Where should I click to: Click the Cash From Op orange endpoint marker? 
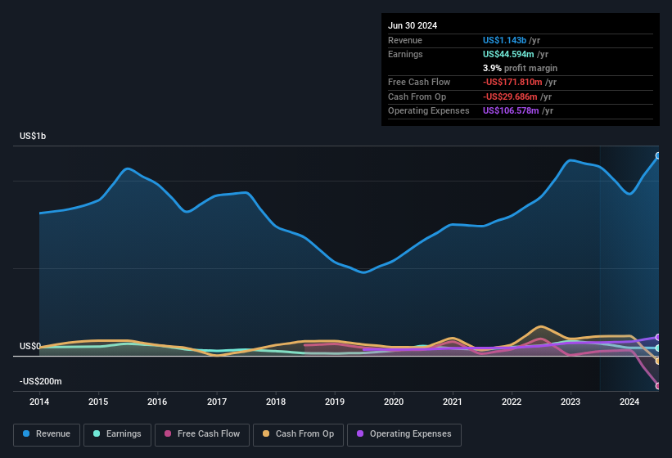click(658, 361)
